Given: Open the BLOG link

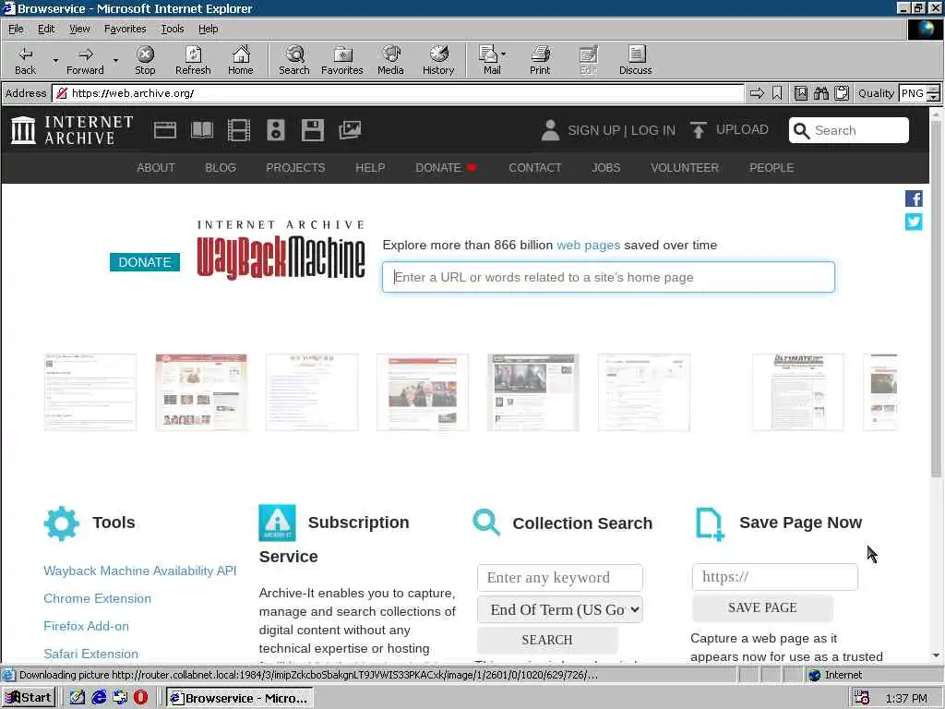Looking at the screenshot, I should coord(220,168).
